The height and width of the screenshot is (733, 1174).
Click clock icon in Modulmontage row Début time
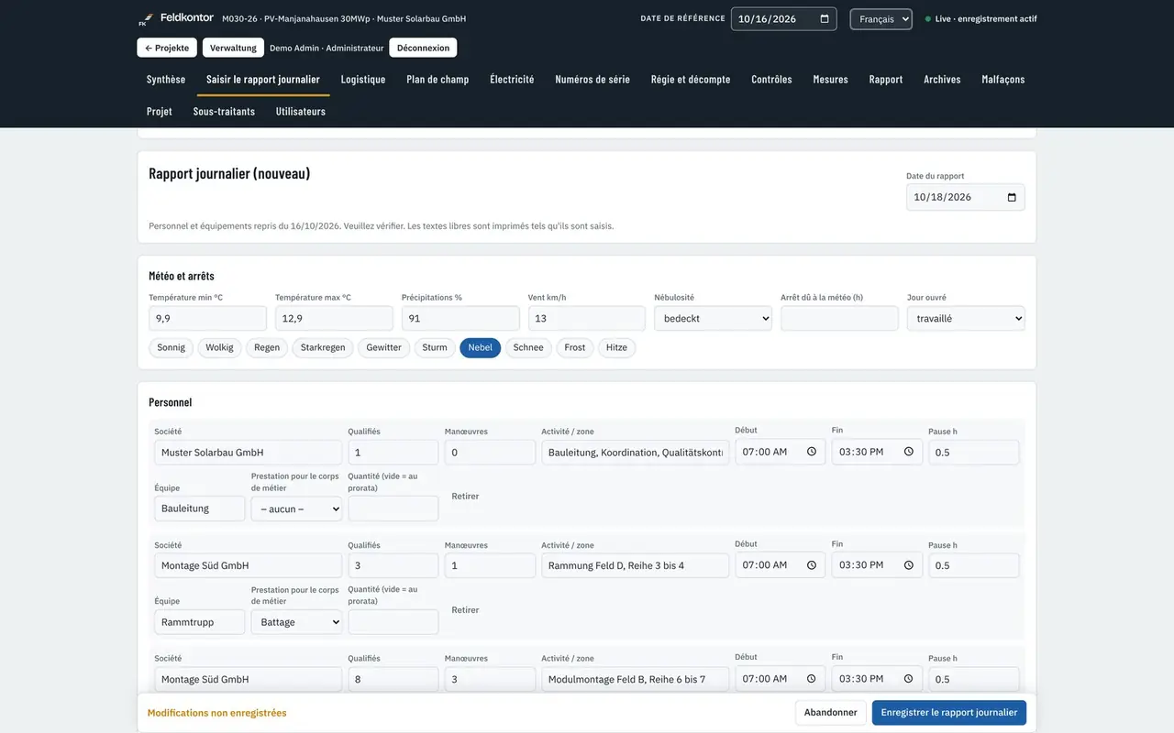812,679
